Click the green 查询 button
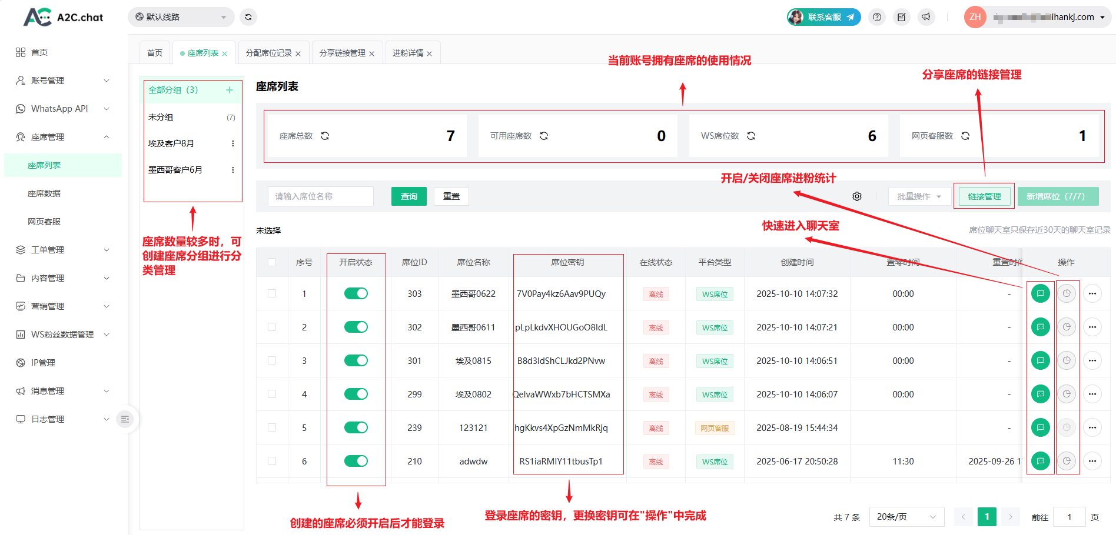Screen dimensions: 1116x535 [x=409, y=196]
